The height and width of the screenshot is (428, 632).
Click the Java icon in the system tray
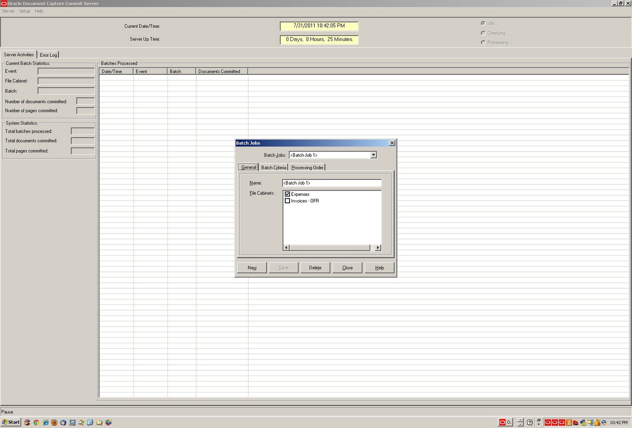tap(569, 422)
